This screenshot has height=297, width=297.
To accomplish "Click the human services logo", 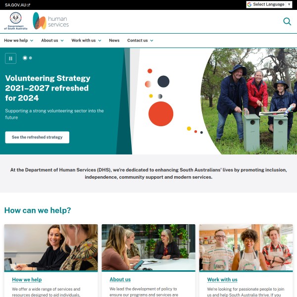I will [x=51, y=21].
